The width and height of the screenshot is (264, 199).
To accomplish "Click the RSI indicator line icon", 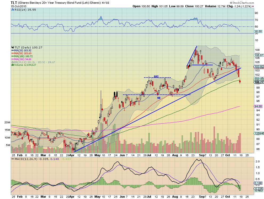I will (x=13, y=10).
